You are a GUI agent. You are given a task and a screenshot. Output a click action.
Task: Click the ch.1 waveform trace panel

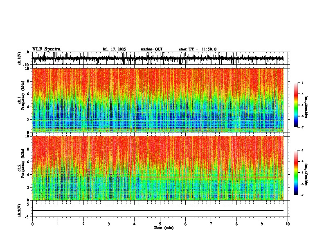click(x=160, y=58)
